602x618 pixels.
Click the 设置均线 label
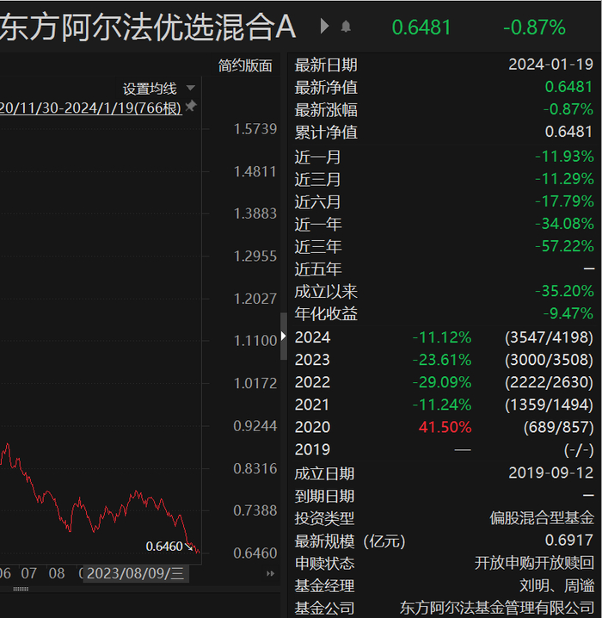(x=150, y=89)
